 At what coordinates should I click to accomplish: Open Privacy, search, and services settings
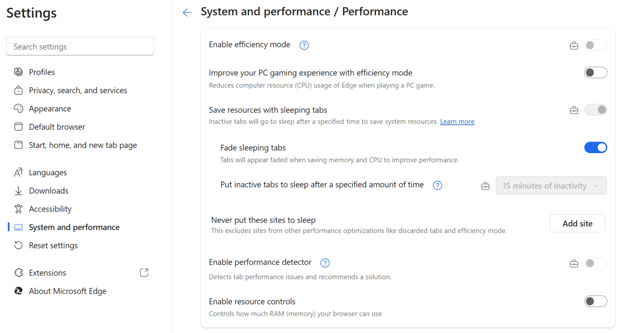tap(78, 90)
